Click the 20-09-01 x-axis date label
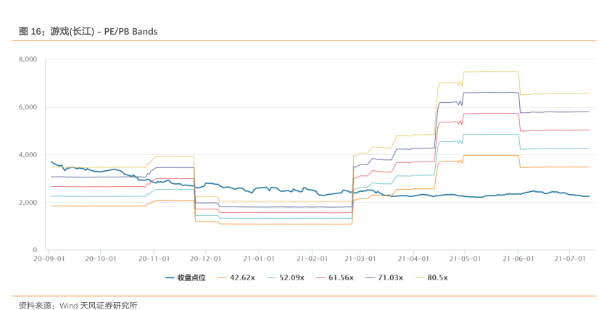The width and height of the screenshot is (599, 310). (x=49, y=258)
